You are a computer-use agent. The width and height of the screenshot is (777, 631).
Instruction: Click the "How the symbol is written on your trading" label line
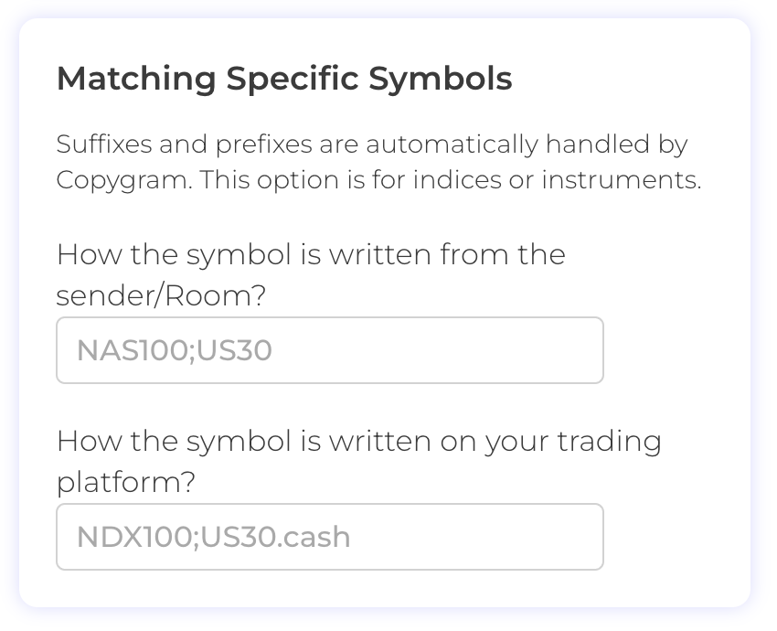coord(358,441)
